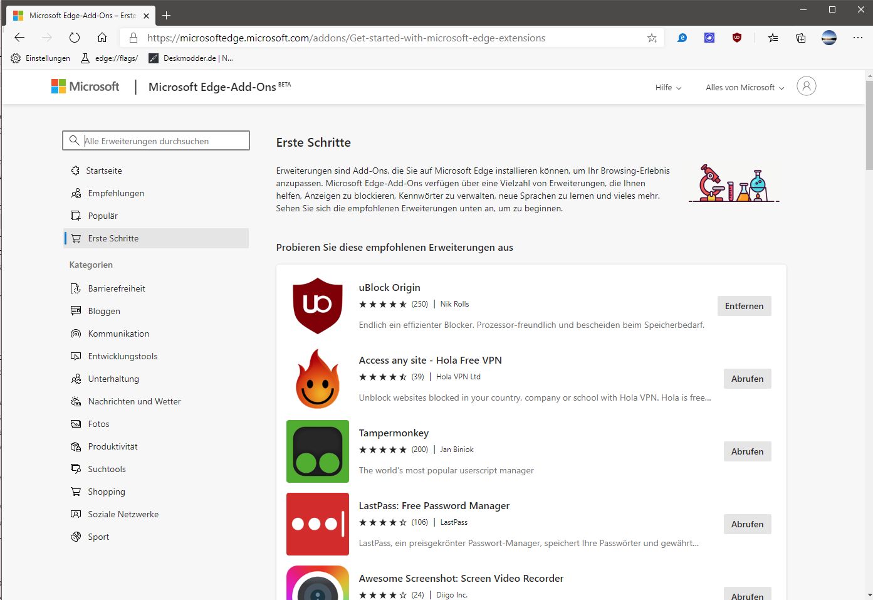This screenshot has width=873, height=600.
Task: Open the Favorites list toolbar icon
Action: pyautogui.click(x=773, y=38)
